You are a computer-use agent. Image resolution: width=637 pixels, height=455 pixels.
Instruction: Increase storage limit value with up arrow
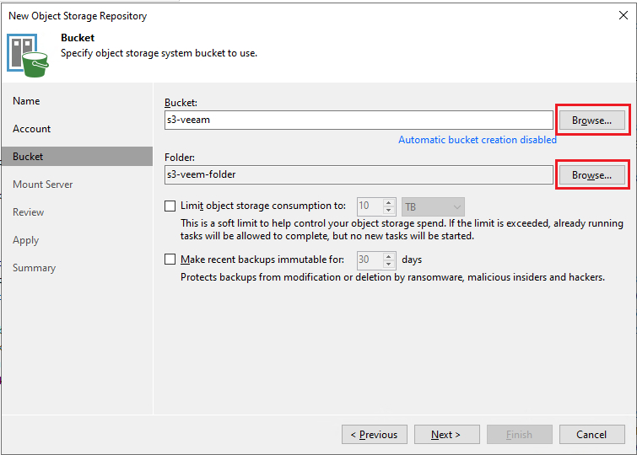[389, 202]
